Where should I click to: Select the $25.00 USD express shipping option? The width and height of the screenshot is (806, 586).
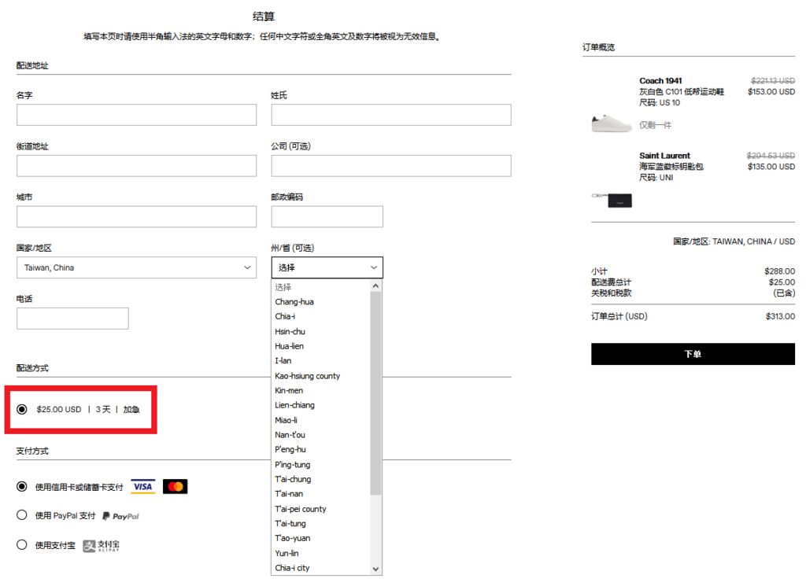21,409
